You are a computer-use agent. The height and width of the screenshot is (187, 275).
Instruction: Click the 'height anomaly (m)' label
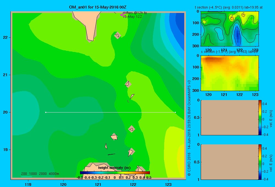(114, 168)
